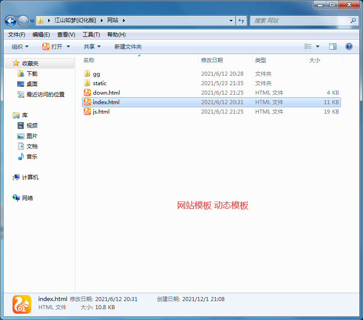Select the down.html file icon
The image size is (363, 320).
tap(87, 92)
